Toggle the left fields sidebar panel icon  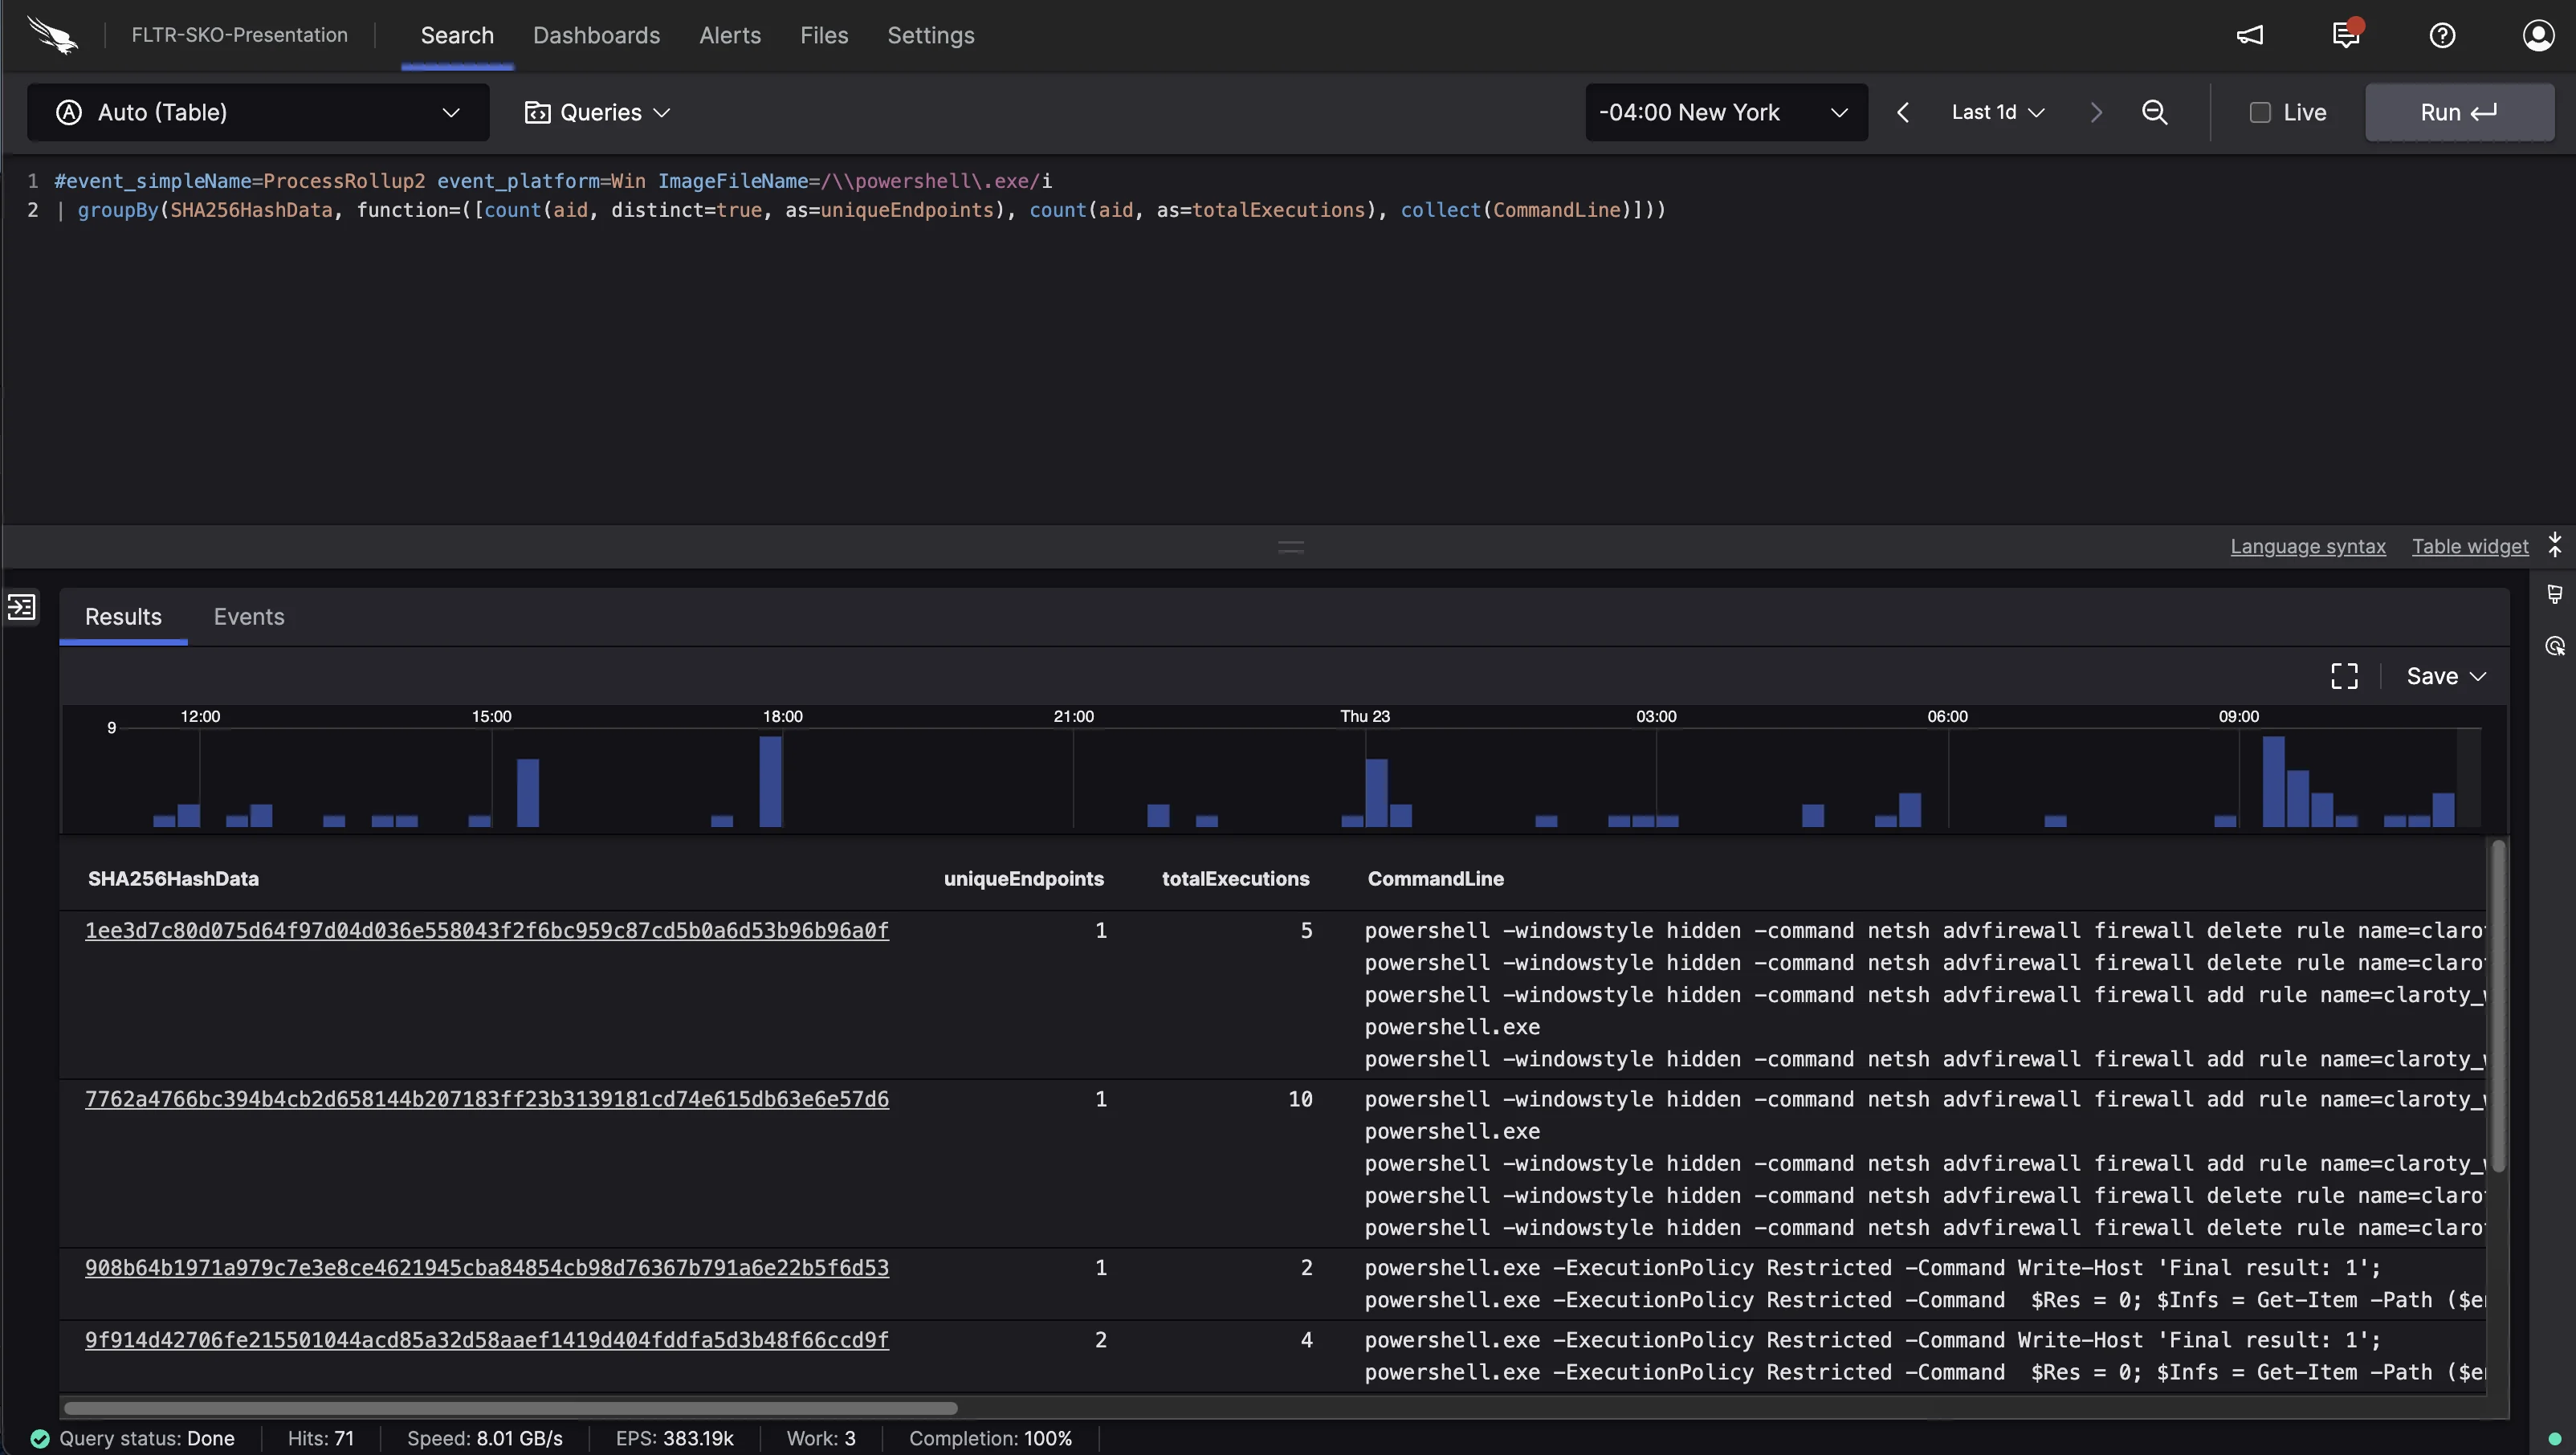coord(21,606)
